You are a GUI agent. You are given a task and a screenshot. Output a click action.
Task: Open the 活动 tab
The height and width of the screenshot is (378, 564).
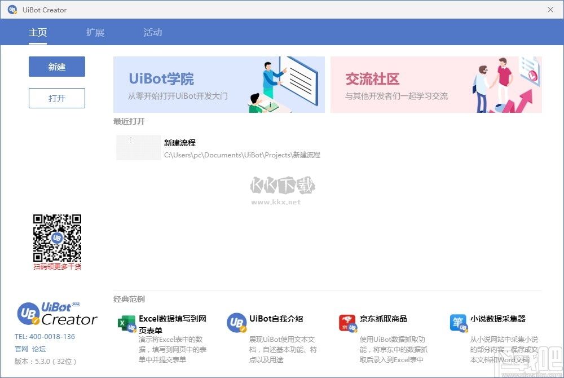(152, 32)
